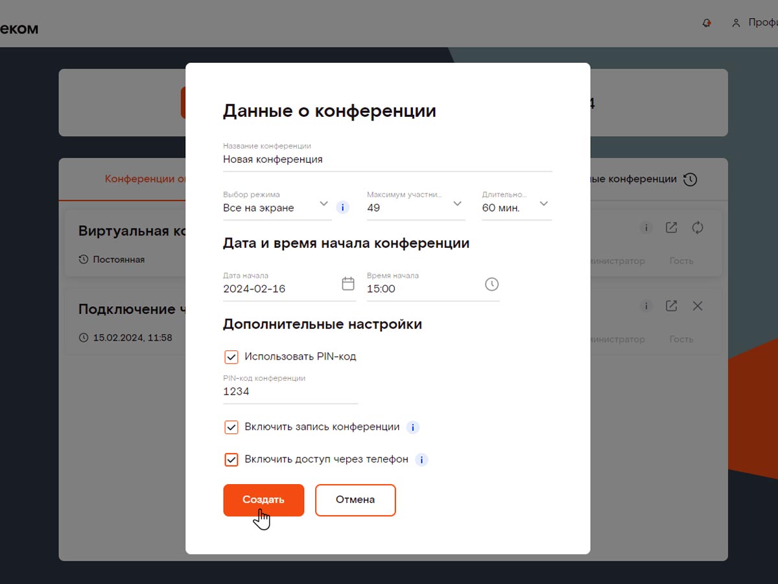Viewport: 778px width, 584px height.
Task: Click the info icon beside Включить доступ через телефон
Action: click(x=421, y=459)
